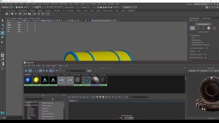Select 2D Textures category in Create tree
This screenshot has height=123, width=219.
pyautogui.click(x=30, y=111)
